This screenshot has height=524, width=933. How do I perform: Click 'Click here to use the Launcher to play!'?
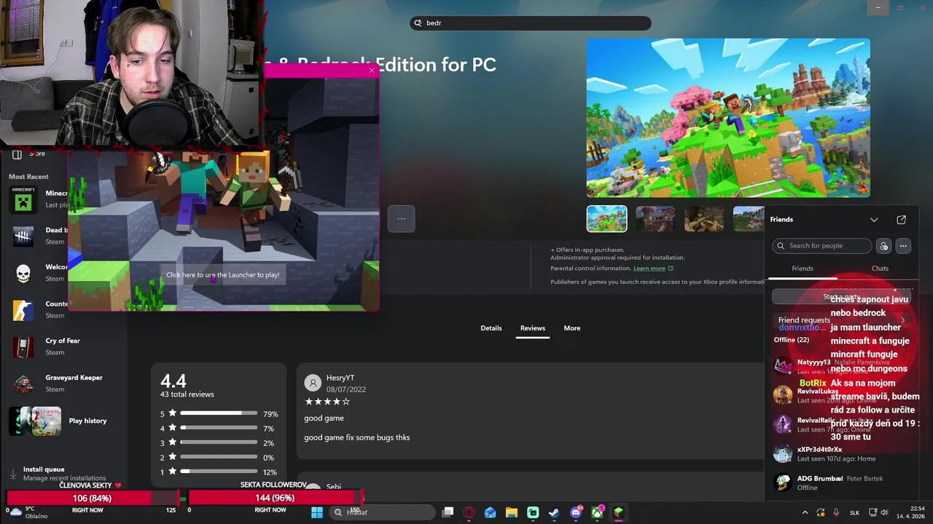point(223,275)
